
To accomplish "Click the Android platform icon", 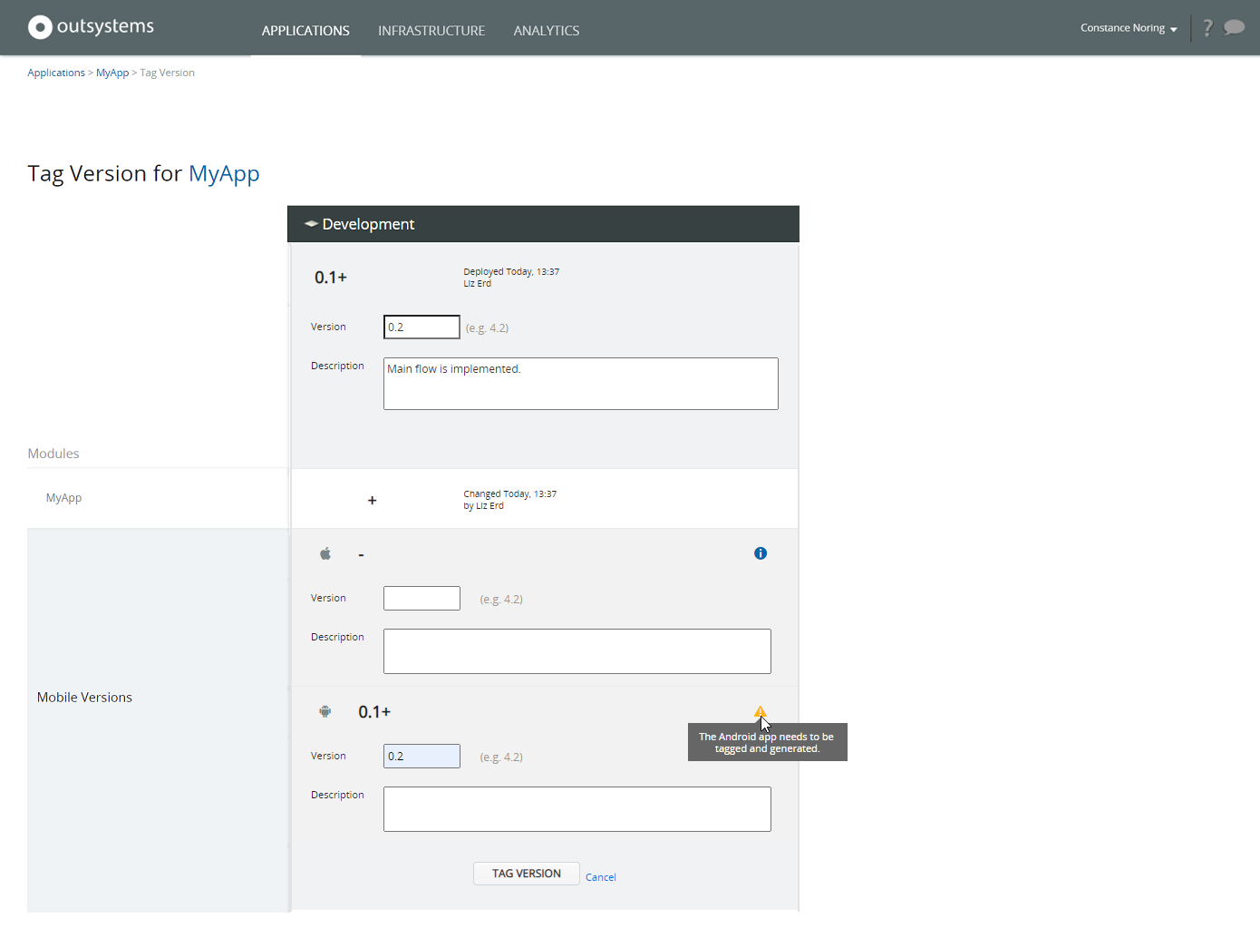I will coord(325,712).
